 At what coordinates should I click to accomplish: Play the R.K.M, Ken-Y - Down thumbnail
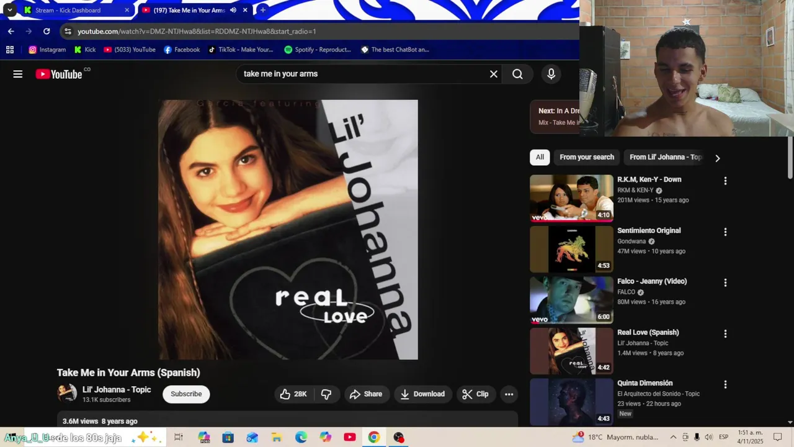pos(571,198)
